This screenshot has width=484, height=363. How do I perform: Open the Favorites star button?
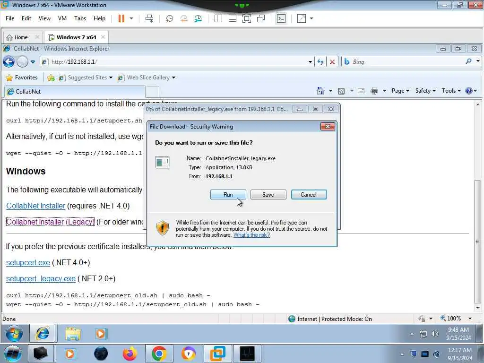pyautogui.click(x=22, y=78)
